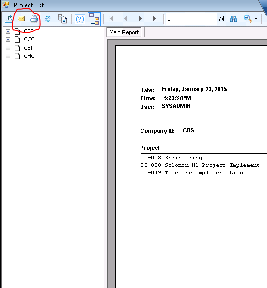This screenshot has width=267, height=288.
Task: Expand the CBS tree node
Action: point(8,31)
